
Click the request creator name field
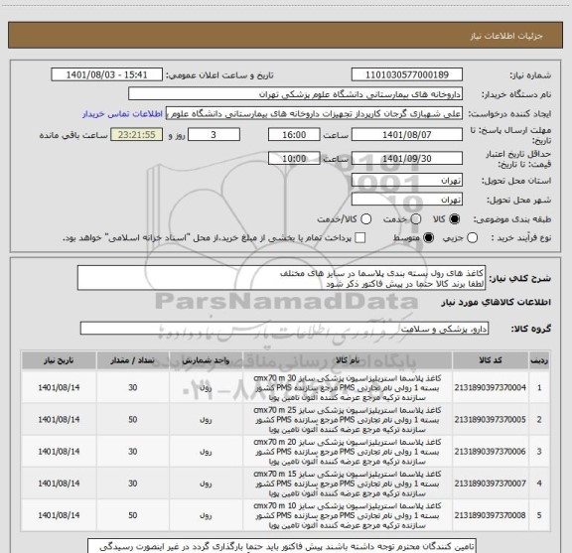(x=314, y=113)
